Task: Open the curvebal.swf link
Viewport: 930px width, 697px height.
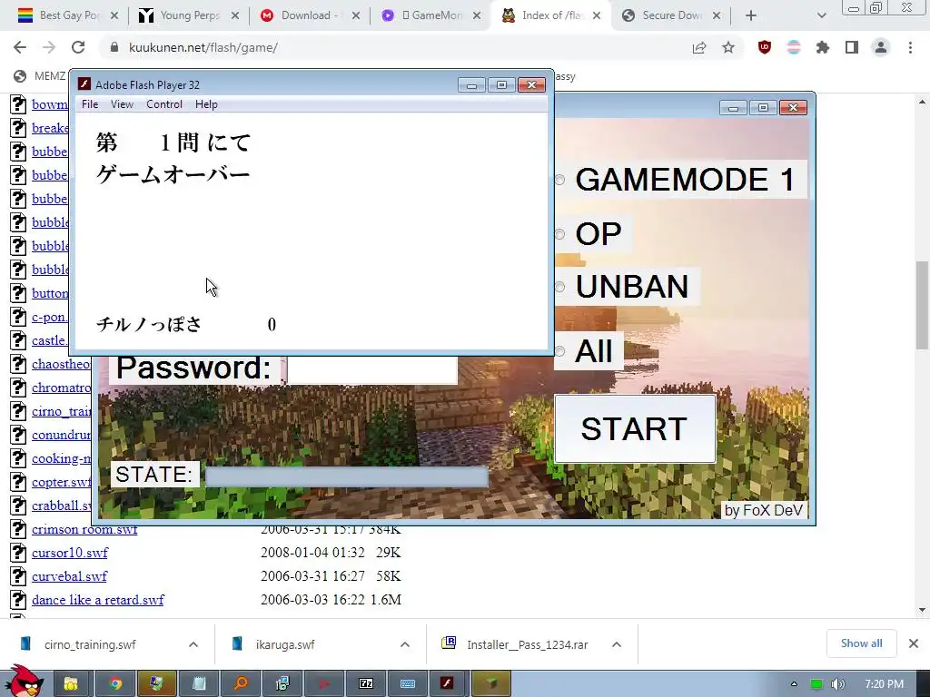Action: click(x=69, y=576)
